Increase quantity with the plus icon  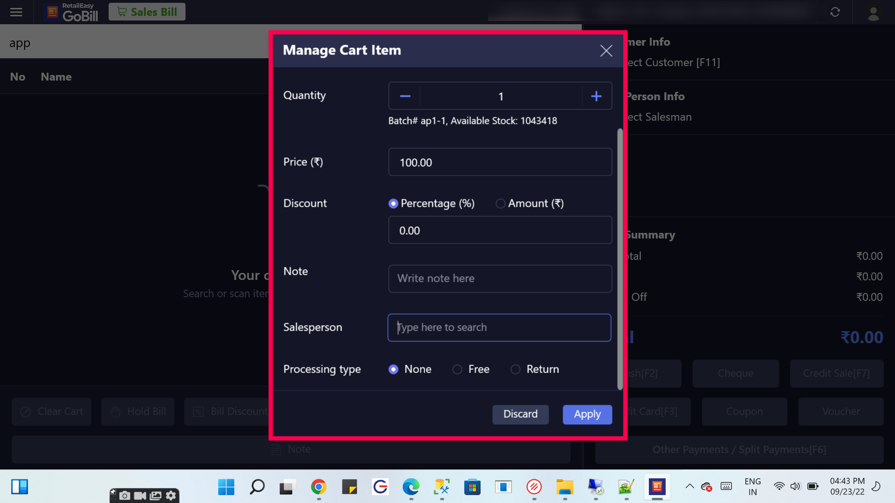pos(596,96)
